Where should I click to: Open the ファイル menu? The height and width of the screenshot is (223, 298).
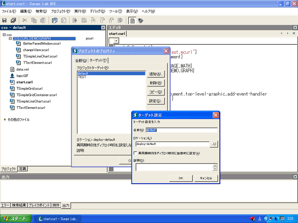9,11
